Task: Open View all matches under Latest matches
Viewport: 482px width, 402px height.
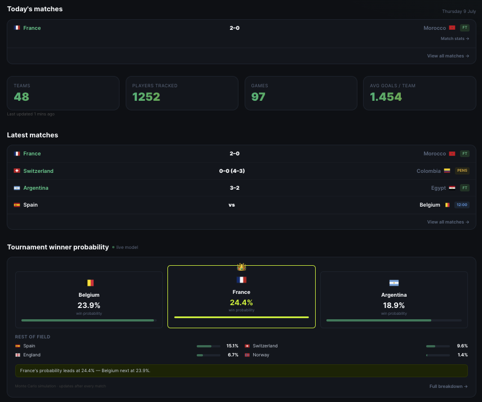Action: tap(448, 222)
